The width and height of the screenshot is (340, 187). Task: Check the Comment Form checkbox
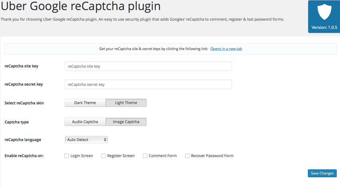(145, 156)
